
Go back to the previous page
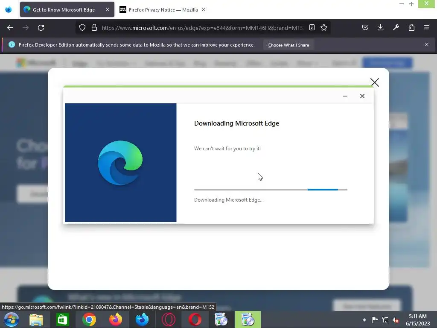tap(10, 28)
